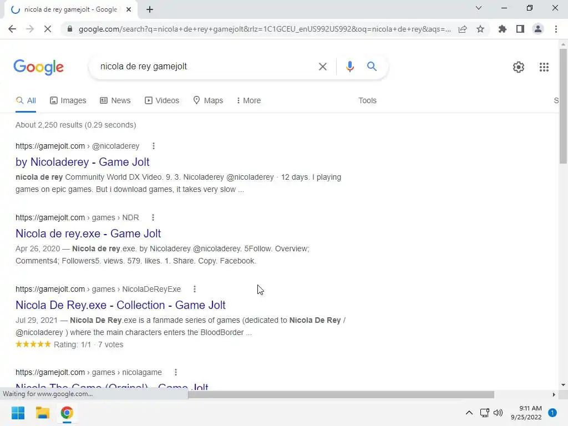Click the blue search magnifier icon
This screenshot has height=426, width=568.
click(x=372, y=67)
